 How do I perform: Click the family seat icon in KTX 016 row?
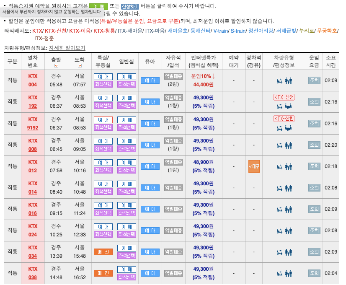(x=289, y=209)
